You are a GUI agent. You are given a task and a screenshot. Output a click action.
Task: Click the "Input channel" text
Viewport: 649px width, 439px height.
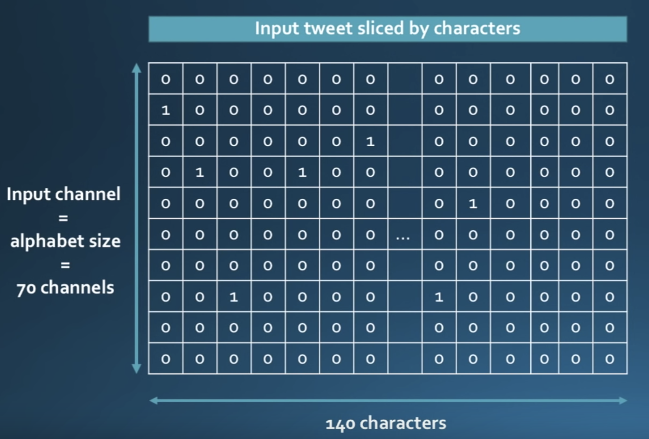pyautogui.click(x=64, y=194)
